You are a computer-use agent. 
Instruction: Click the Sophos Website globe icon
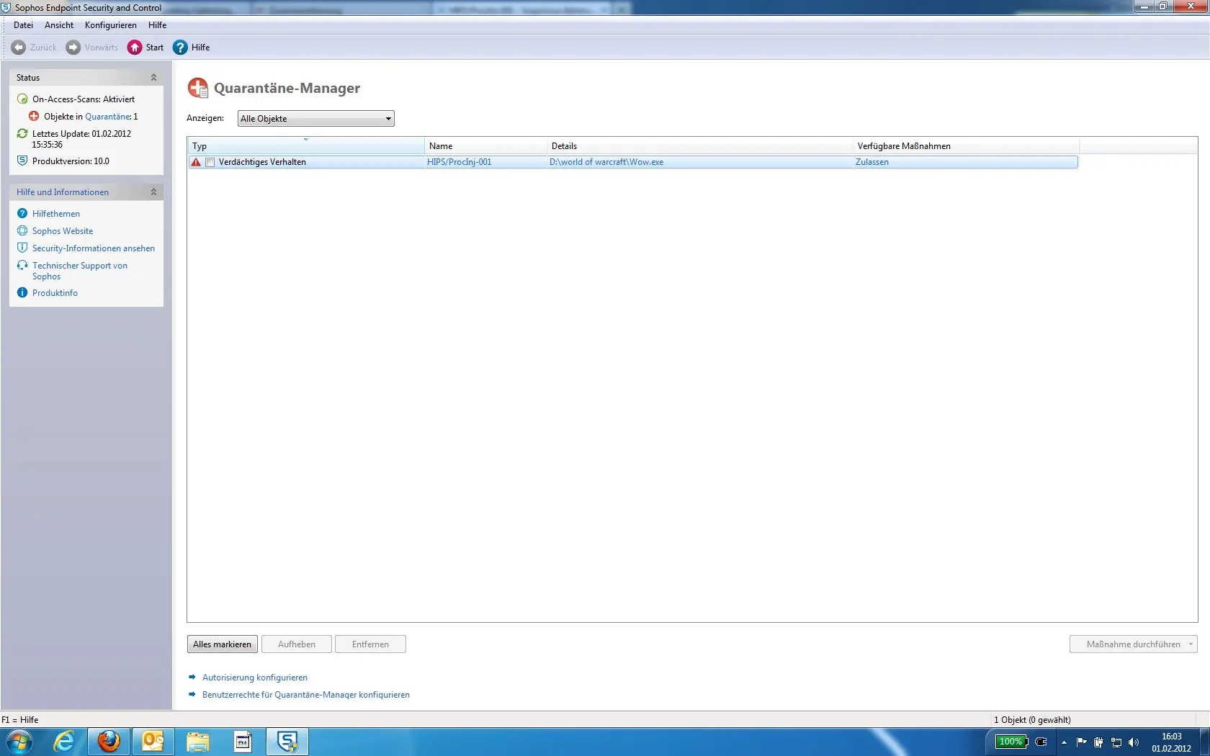[22, 231]
